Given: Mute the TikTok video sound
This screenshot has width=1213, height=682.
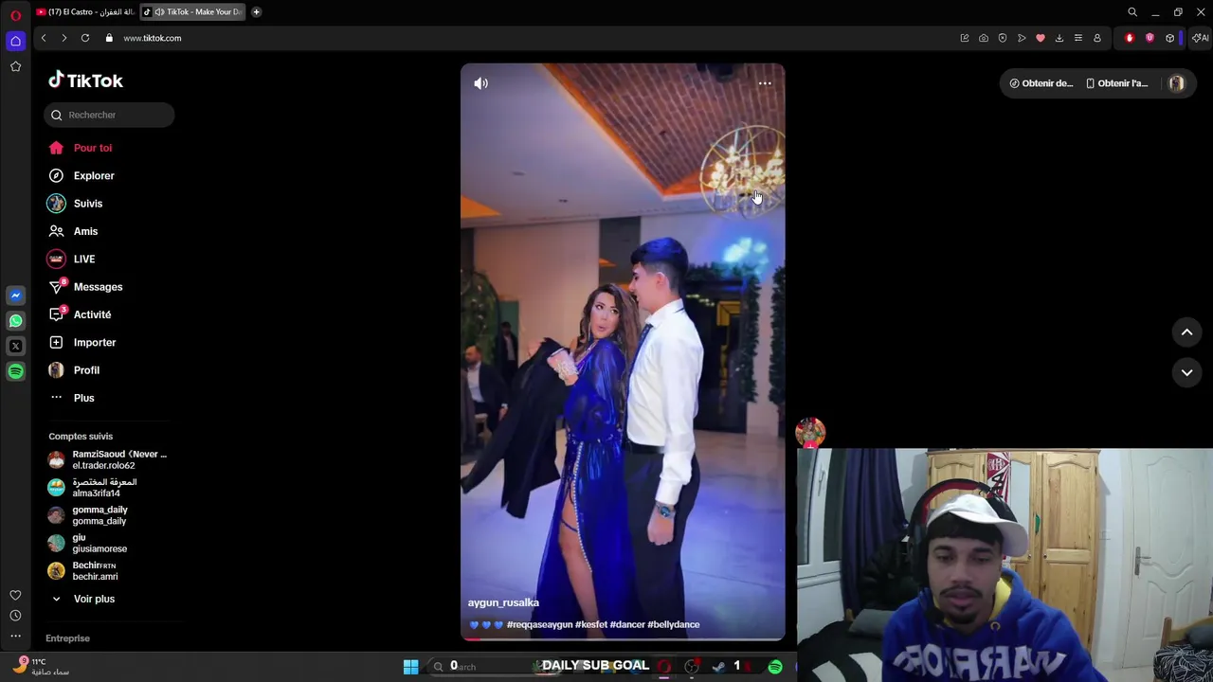Looking at the screenshot, I should coord(480,83).
